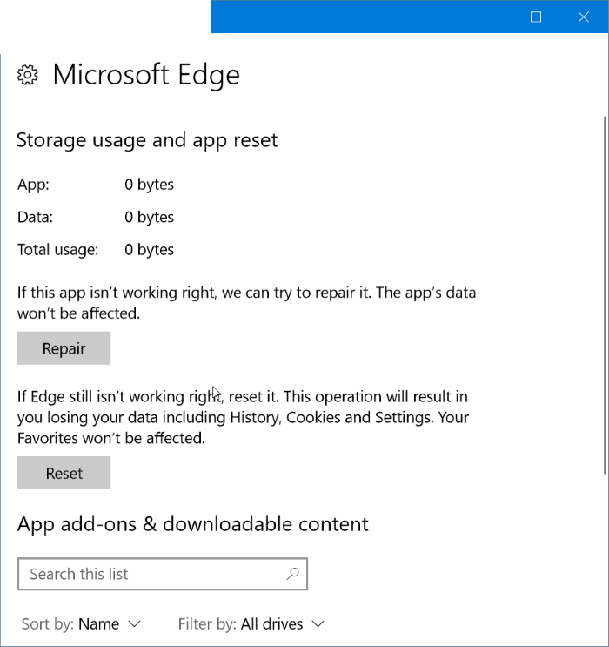609x647 pixels.
Task: Focus the 'Search this list' field
Action: [x=152, y=574]
